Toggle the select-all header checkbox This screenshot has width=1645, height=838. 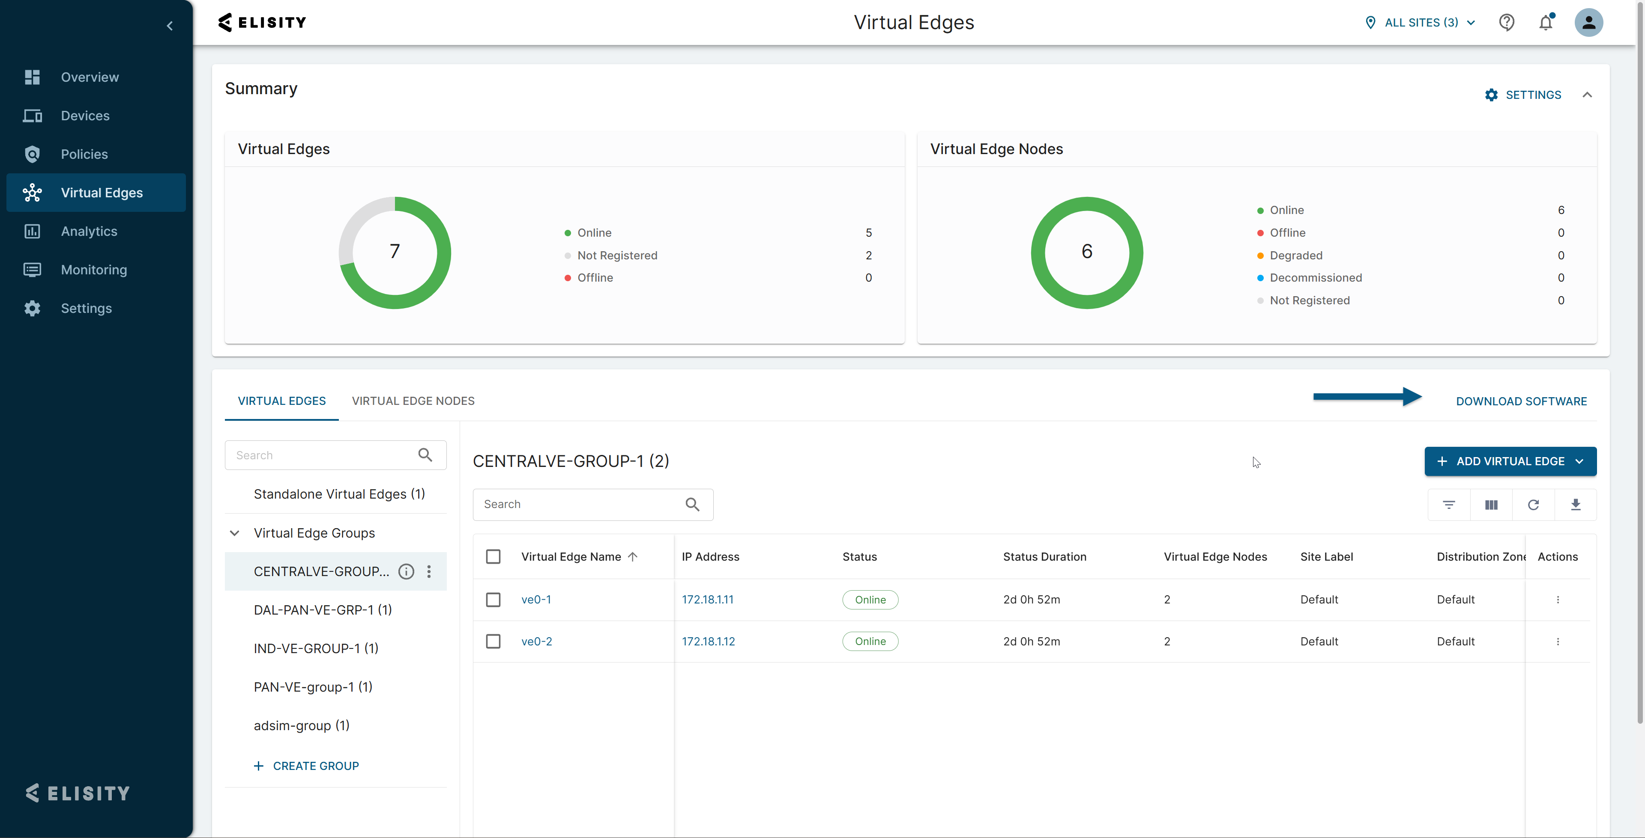point(493,556)
